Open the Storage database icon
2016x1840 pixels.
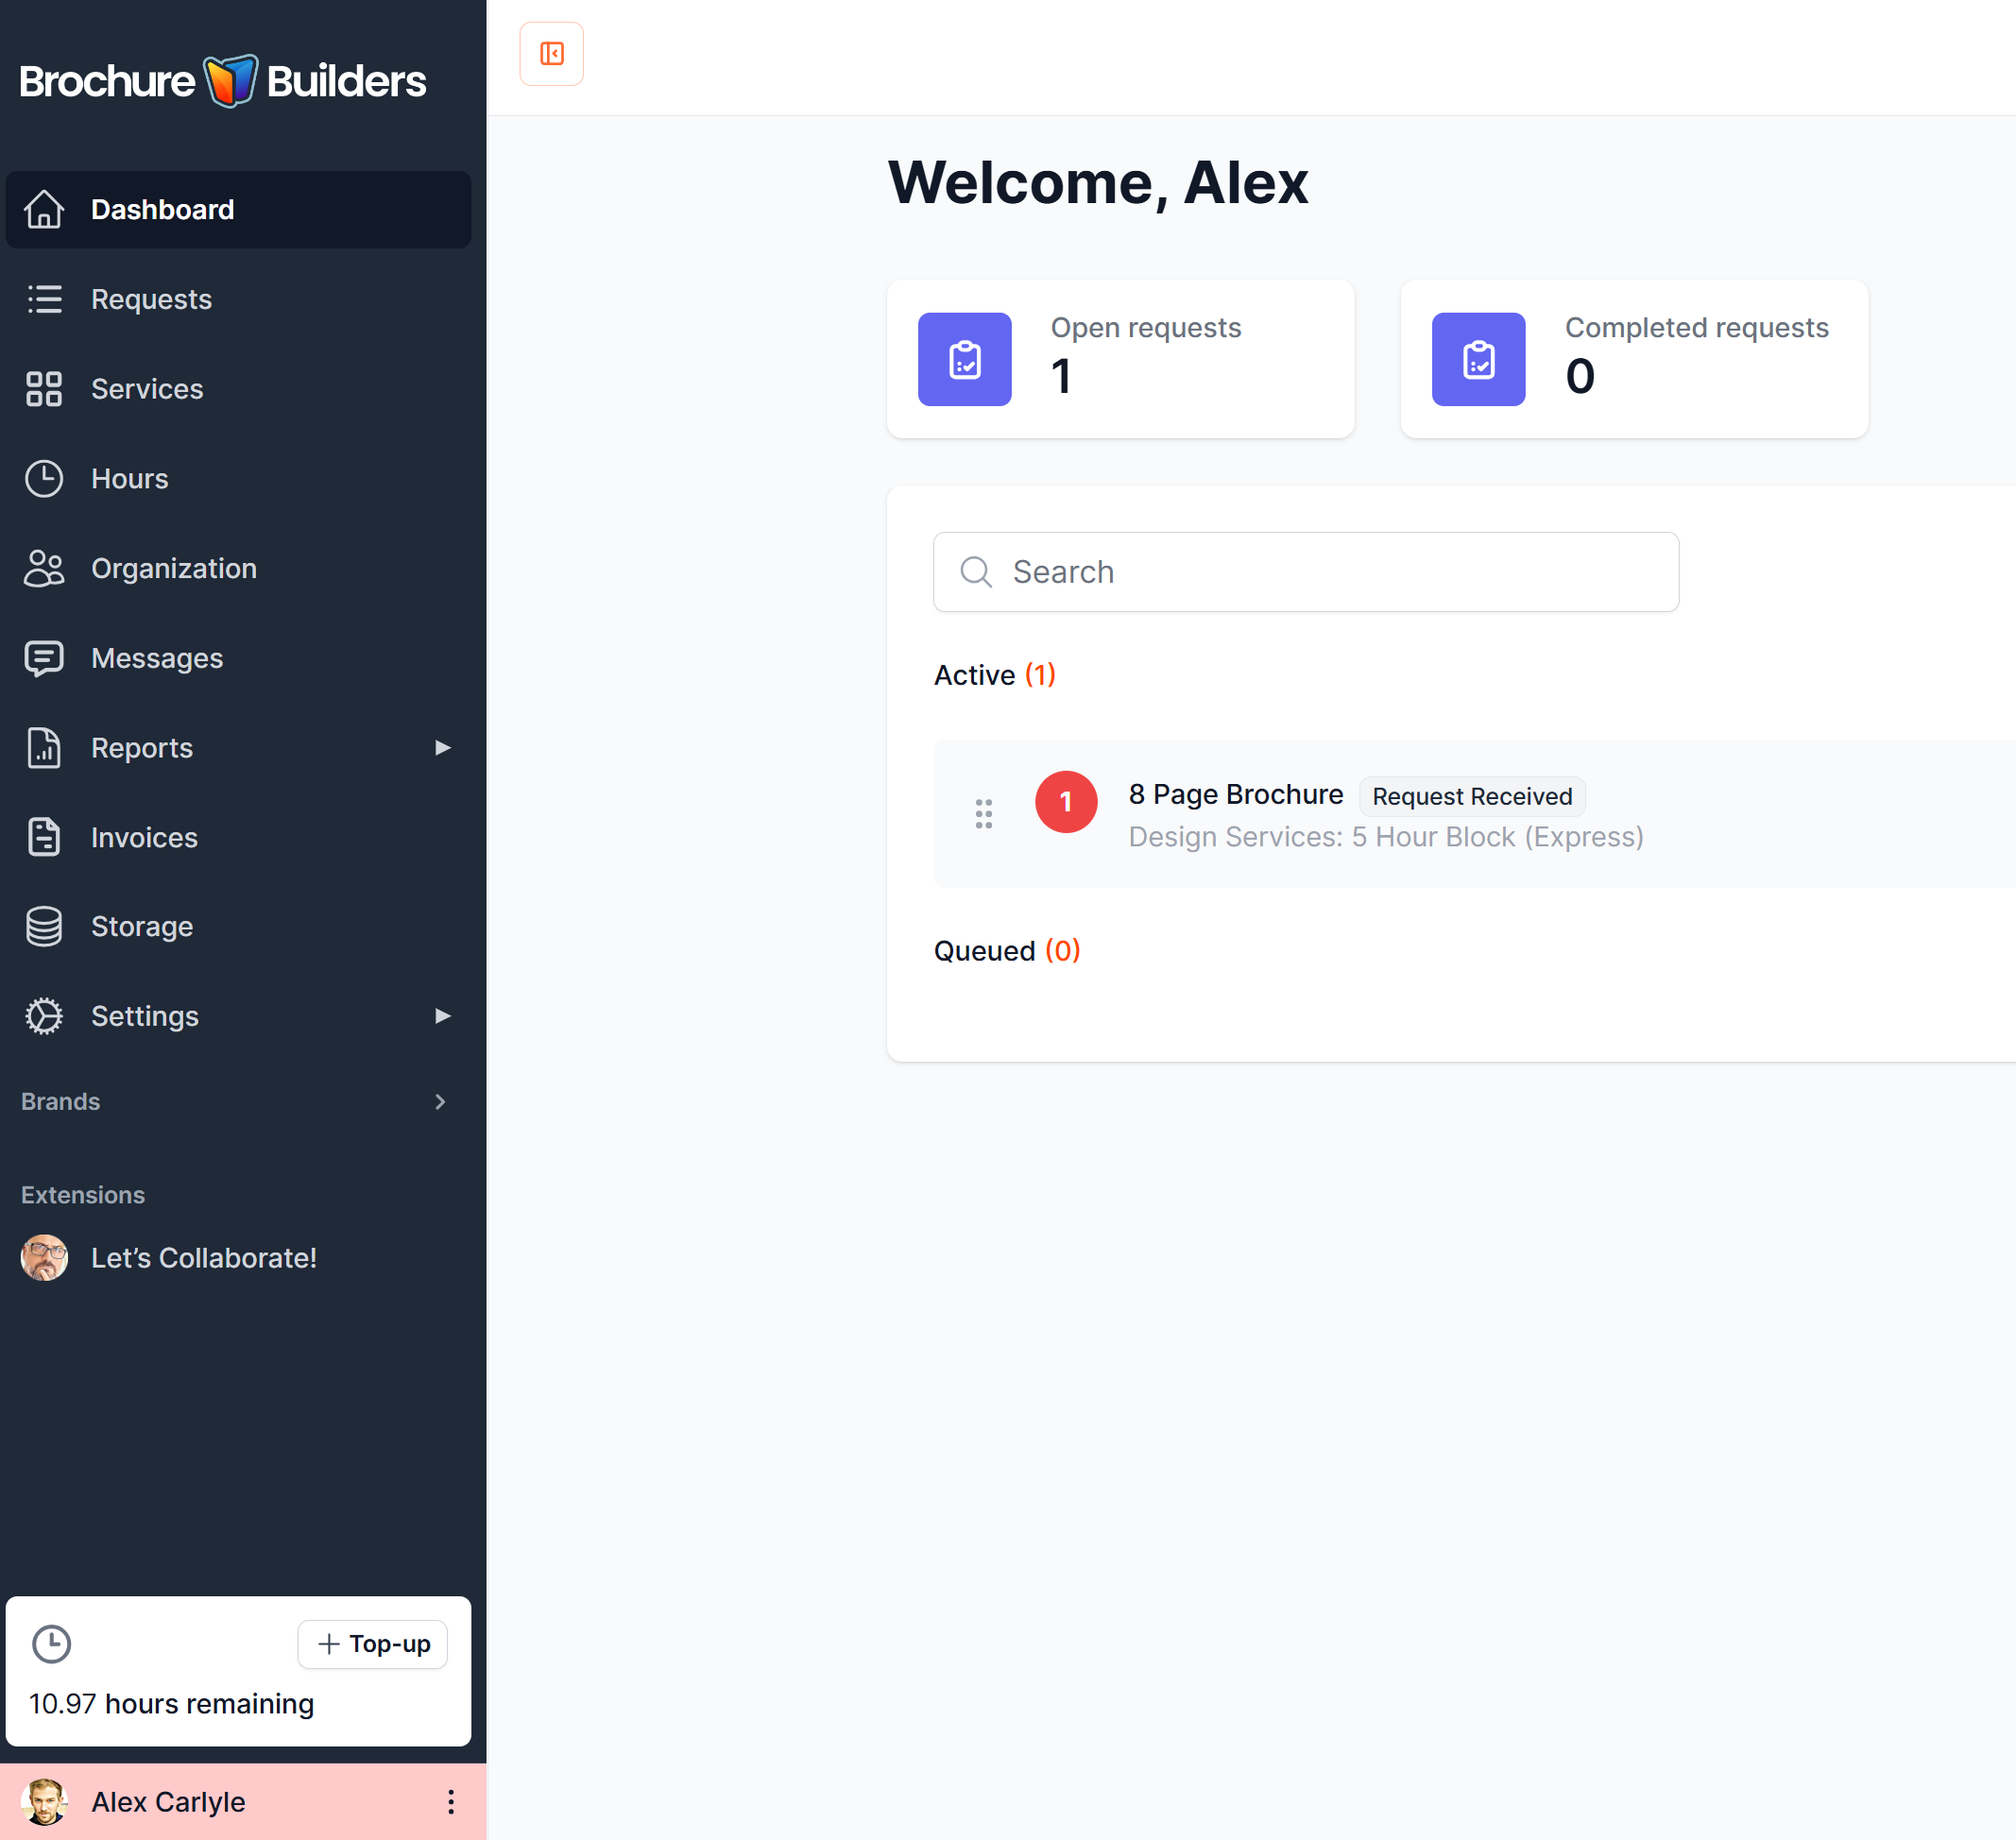pos(44,926)
